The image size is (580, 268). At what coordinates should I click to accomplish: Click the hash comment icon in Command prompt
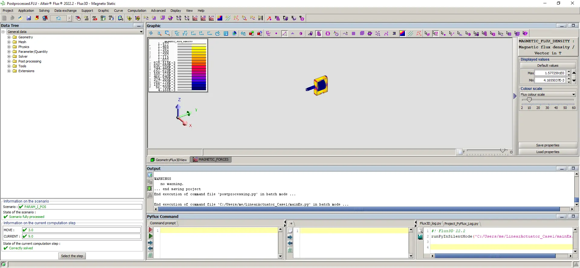[150, 255]
